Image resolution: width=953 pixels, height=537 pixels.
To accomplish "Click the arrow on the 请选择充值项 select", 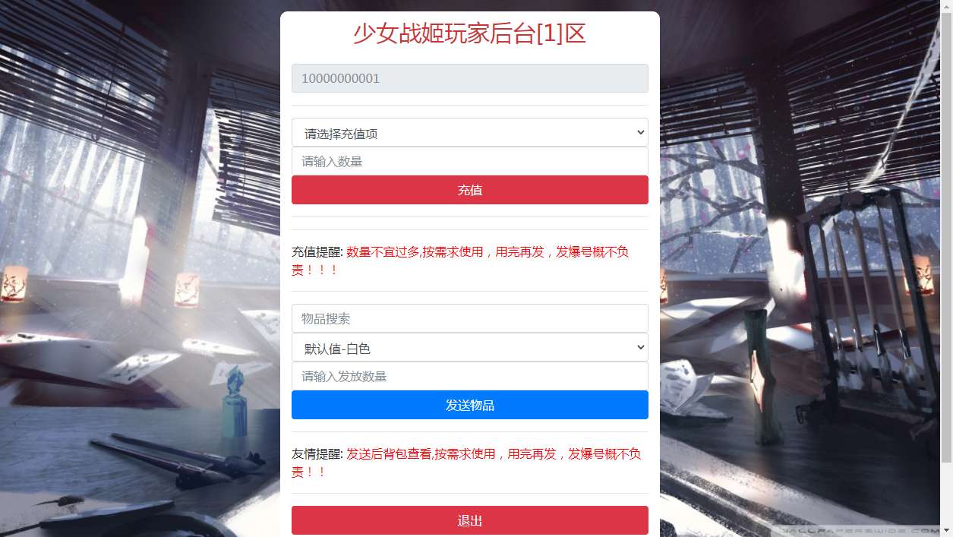I will pos(639,132).
